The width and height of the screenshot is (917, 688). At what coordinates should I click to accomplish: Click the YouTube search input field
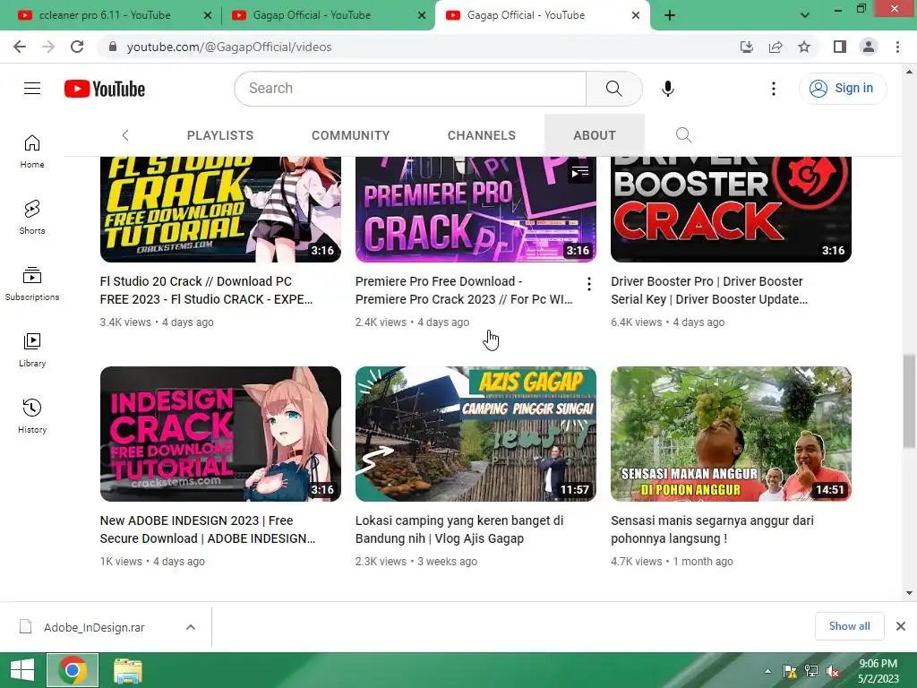coord(410,89)
